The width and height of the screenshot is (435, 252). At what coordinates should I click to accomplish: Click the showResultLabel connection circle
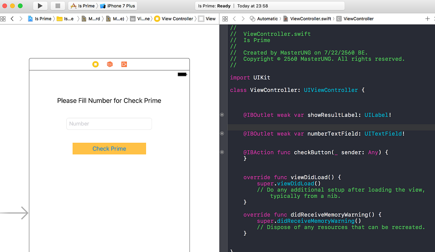[x=222, y=115]
